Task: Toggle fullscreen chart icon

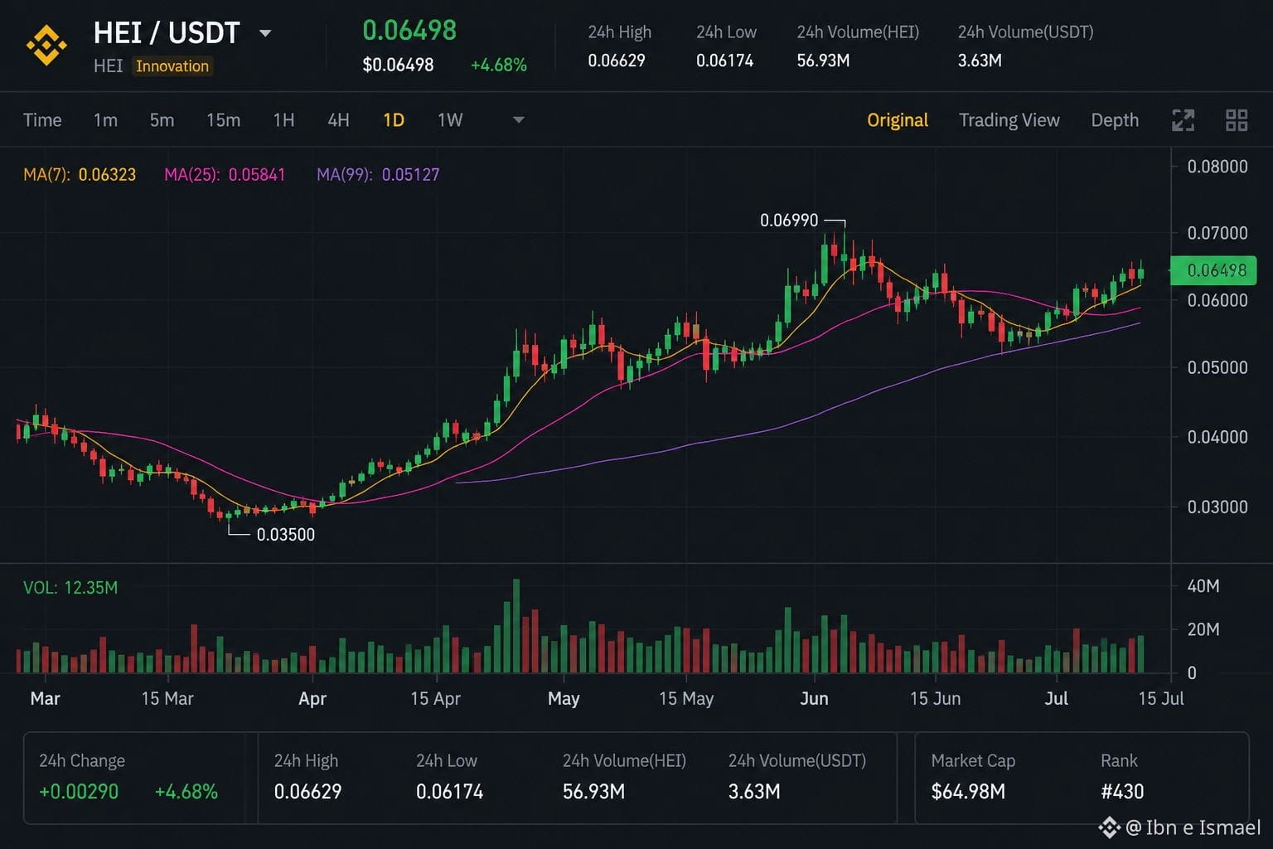Action: [1183, 120]
